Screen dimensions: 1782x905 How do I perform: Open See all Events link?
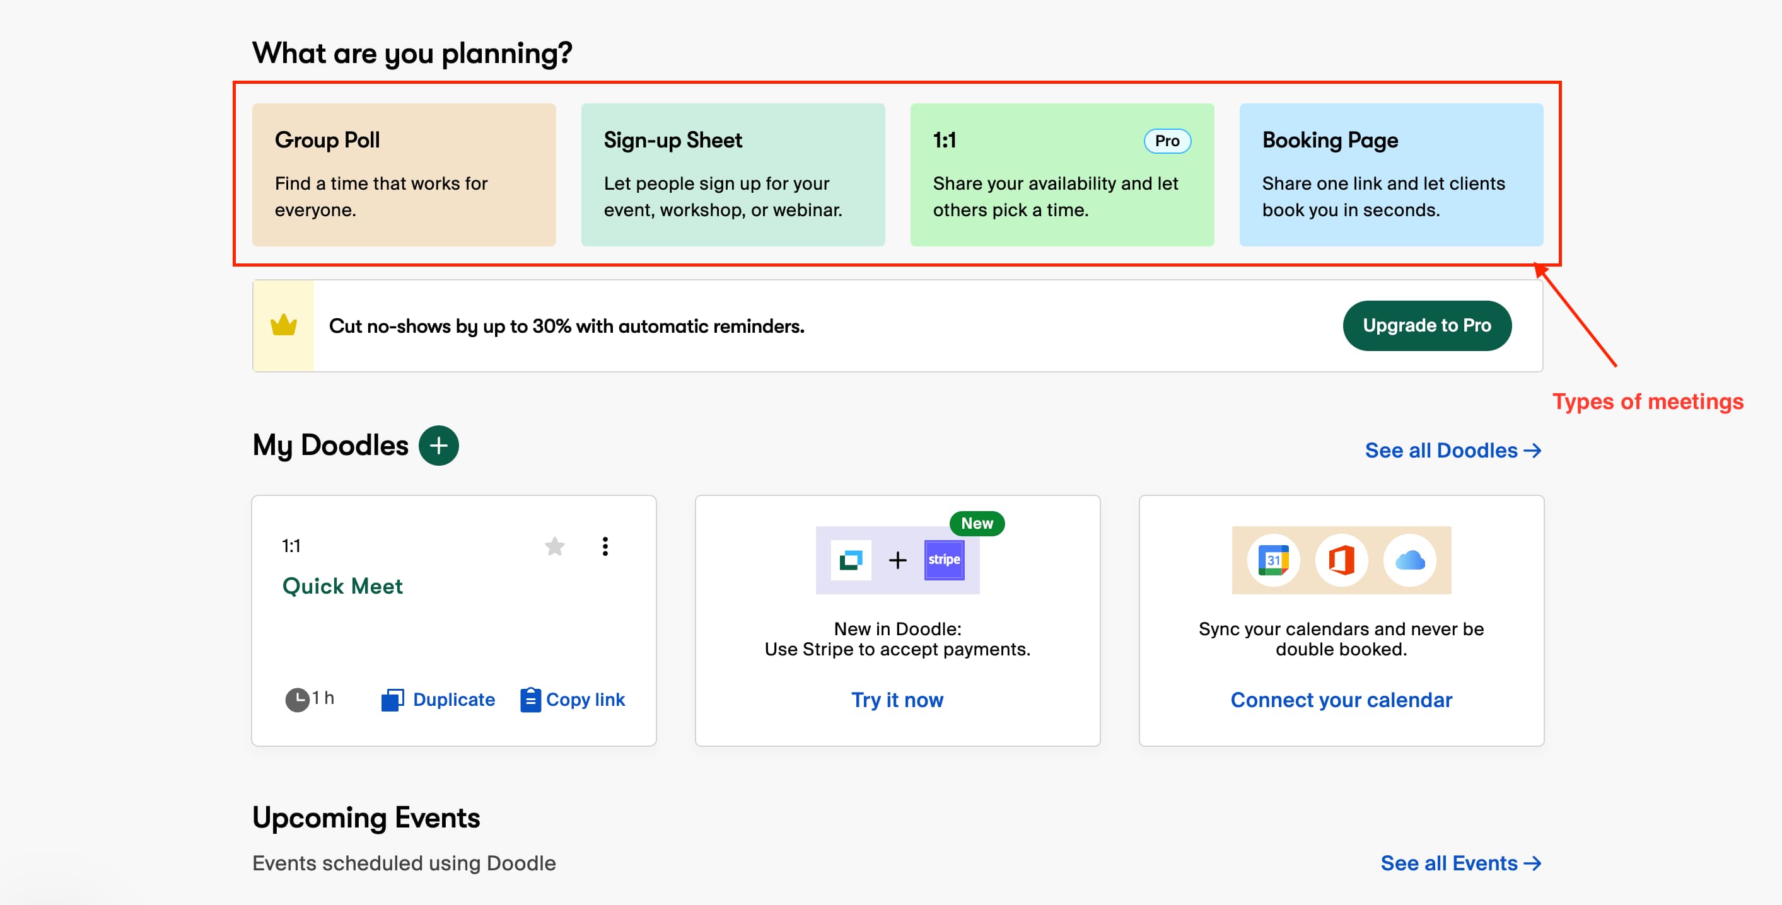[1461, 863]
